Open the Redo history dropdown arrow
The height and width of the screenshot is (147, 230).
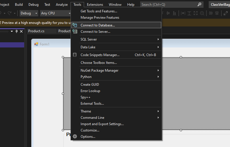(x=14, y=13)
